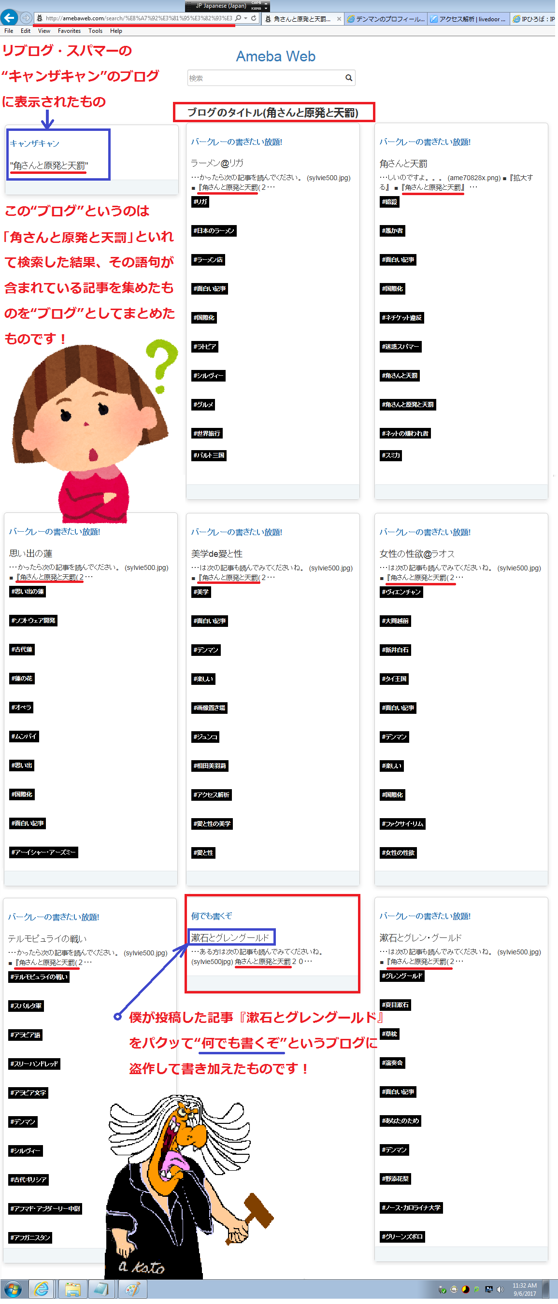Click the #日本のラーメン hashtag
This screenshot has width=558, height=1304.
tap(214, 230)
